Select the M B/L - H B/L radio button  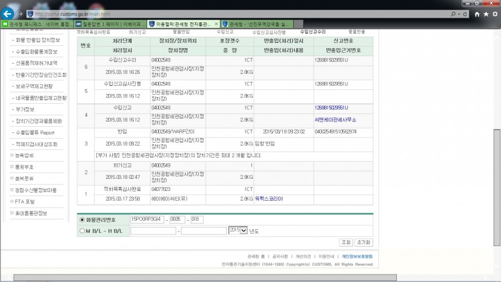(82, 231)
